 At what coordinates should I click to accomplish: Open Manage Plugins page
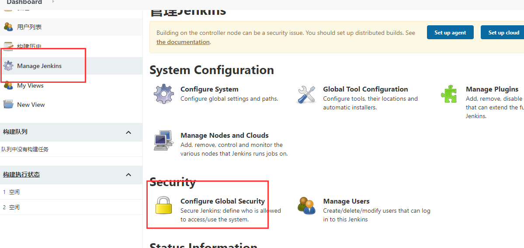(492, 89)
